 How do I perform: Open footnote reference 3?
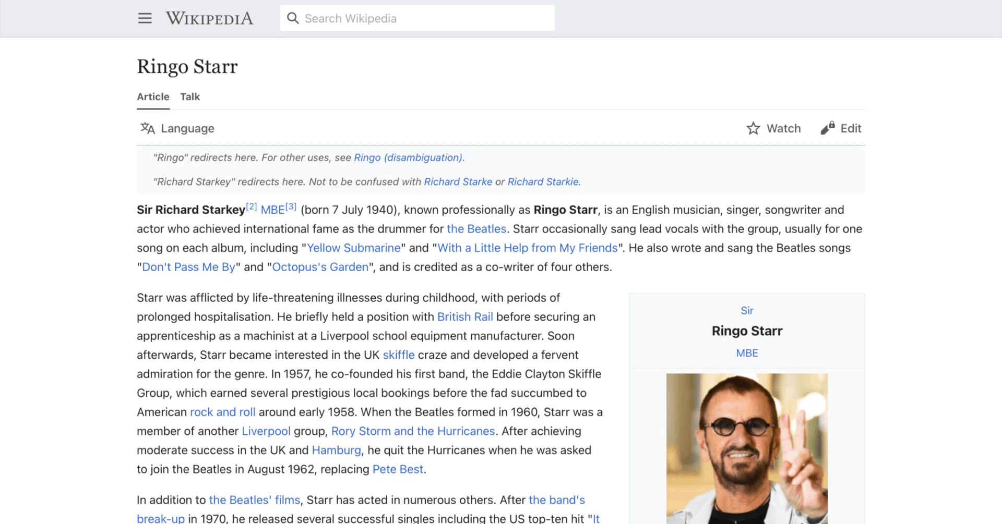[291, 206]
